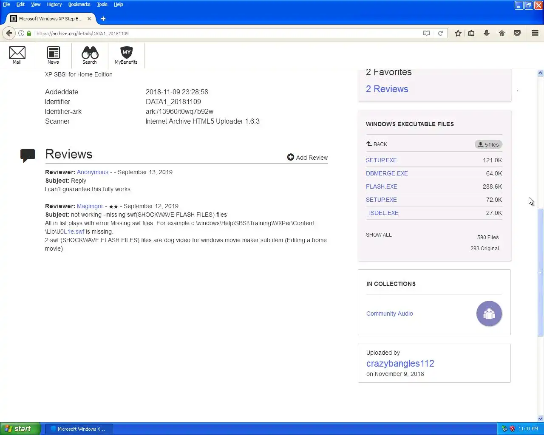The width and height of the screenshot is (544, 435).
Task: Open the 2 Reviews link
Action: tap(387, 89)
